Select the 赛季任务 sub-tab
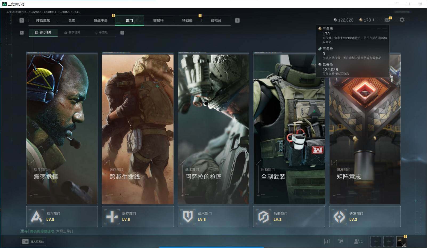427x248 pixels. coord(72,32)
